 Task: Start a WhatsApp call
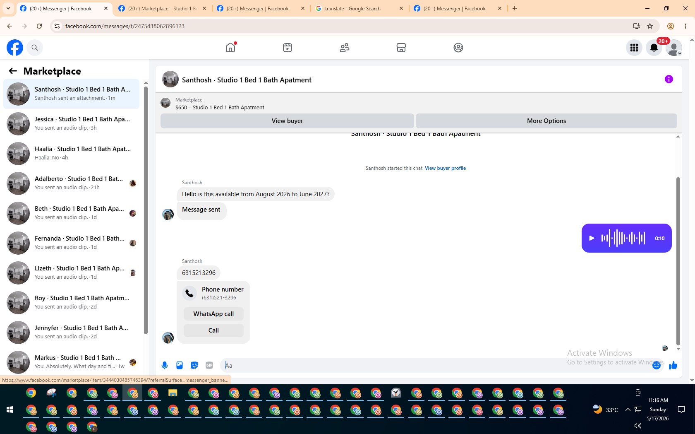tap(213, 314)
